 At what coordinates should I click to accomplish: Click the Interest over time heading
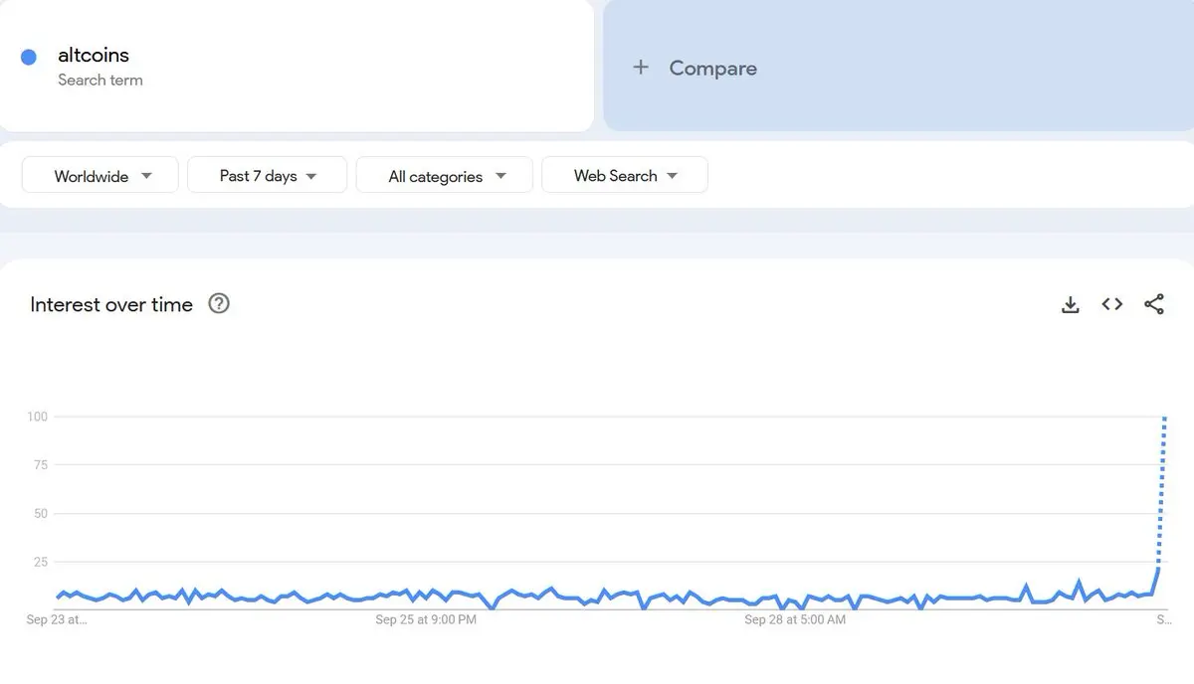point(111,305)
